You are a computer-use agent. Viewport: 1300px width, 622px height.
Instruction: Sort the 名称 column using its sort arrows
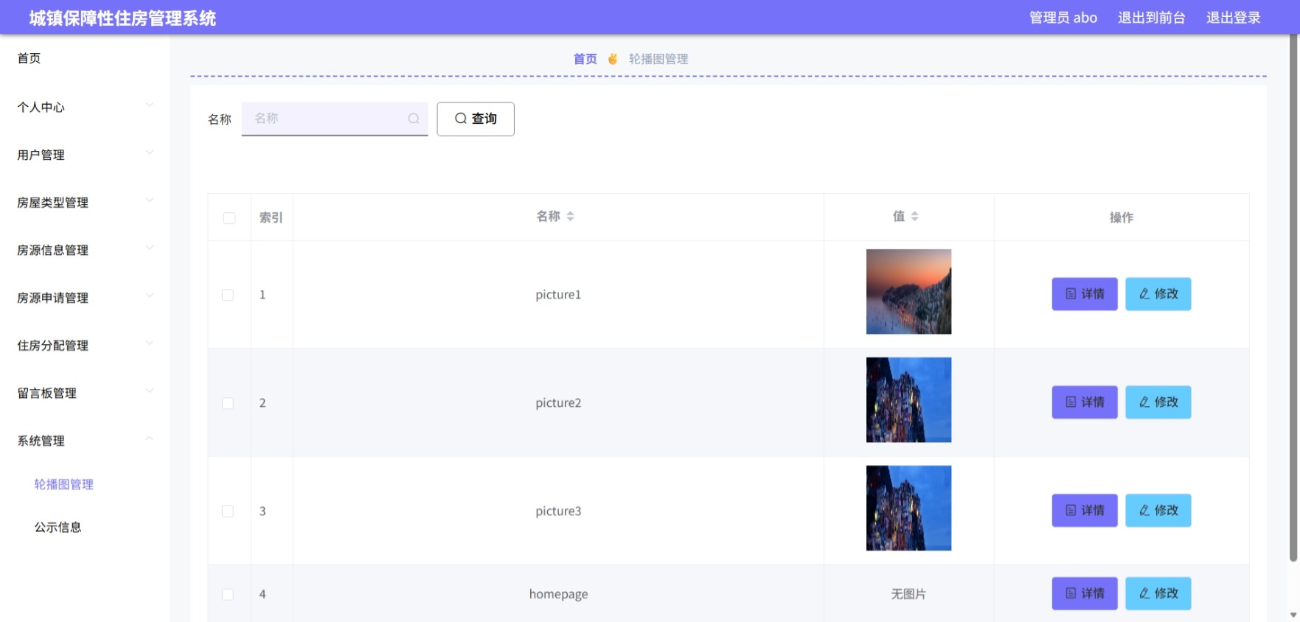[570, 217]
